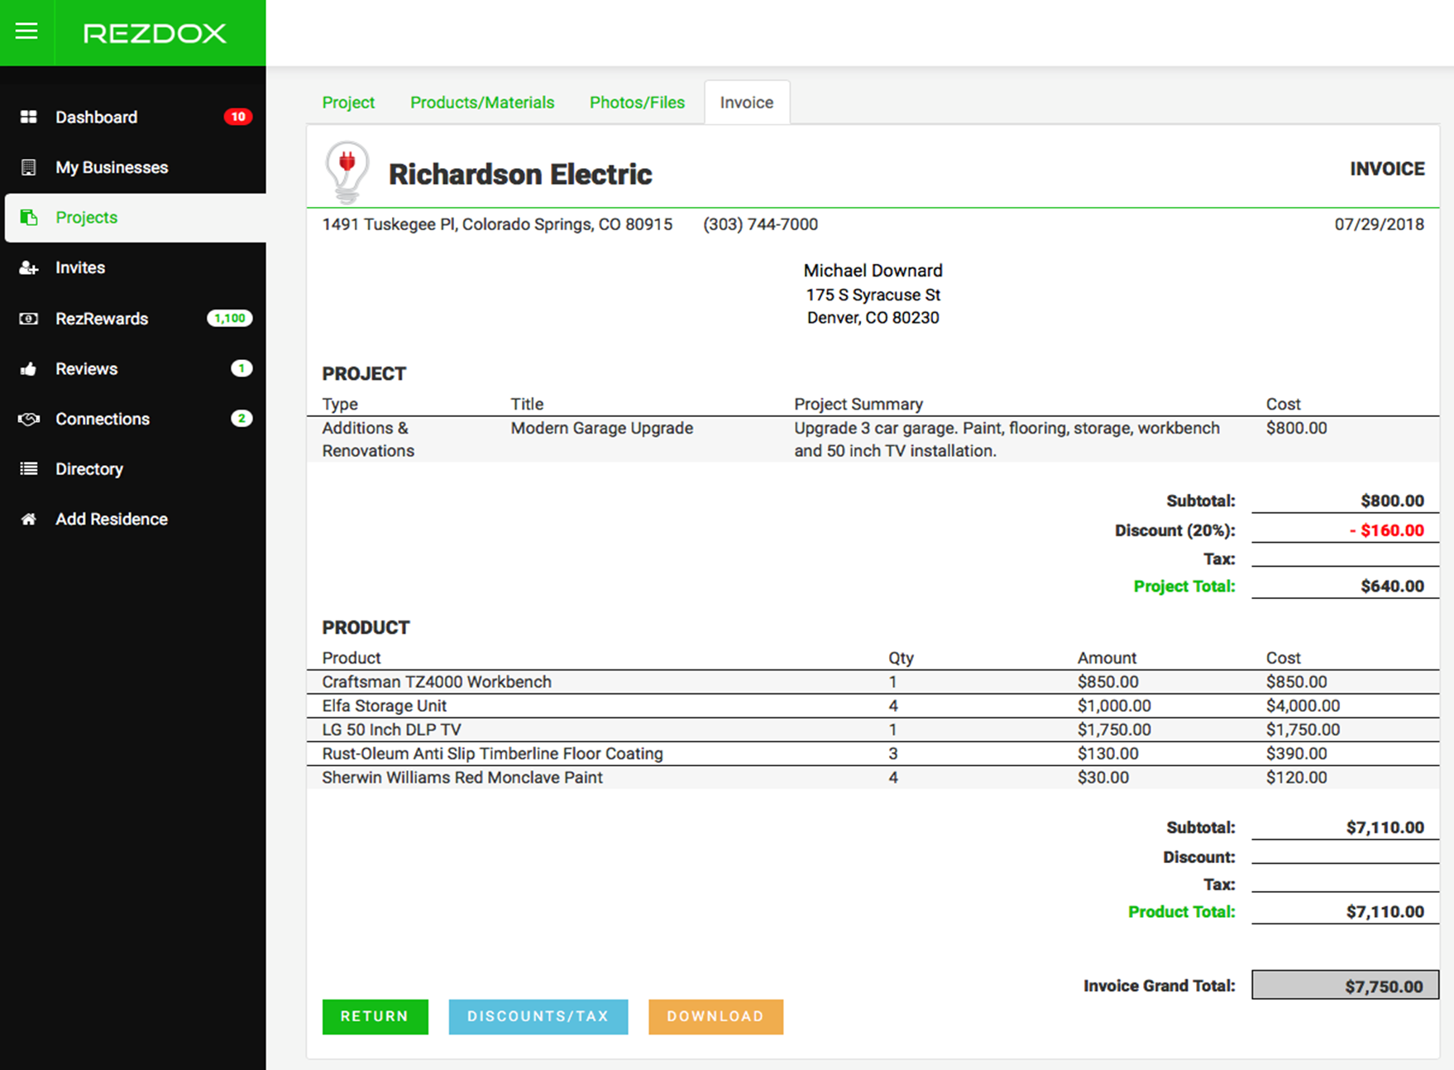Image resolution: width=1454 pixels, height=1070 pixels.
Task: Click the 1491 Tuskegee Pl business address
Action: click(x=497, y=224)
